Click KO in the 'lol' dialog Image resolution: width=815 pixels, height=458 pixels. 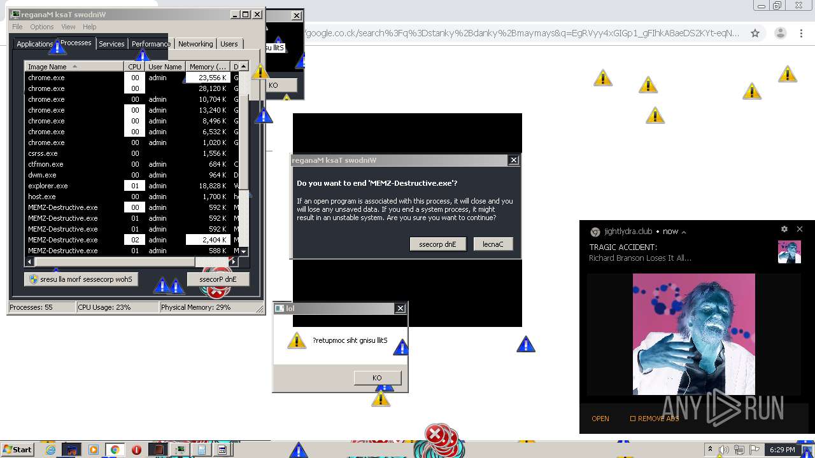(377, 378)
